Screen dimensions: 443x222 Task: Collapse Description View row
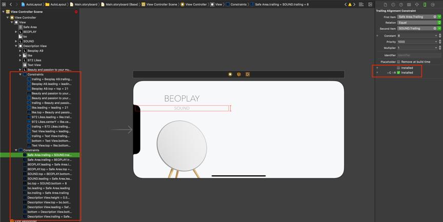tap(16, 46)
